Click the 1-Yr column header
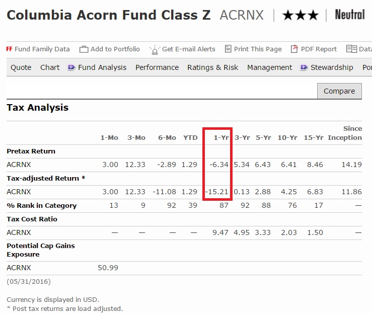Screen dimensions: 372x321 [x=221, y=137]
